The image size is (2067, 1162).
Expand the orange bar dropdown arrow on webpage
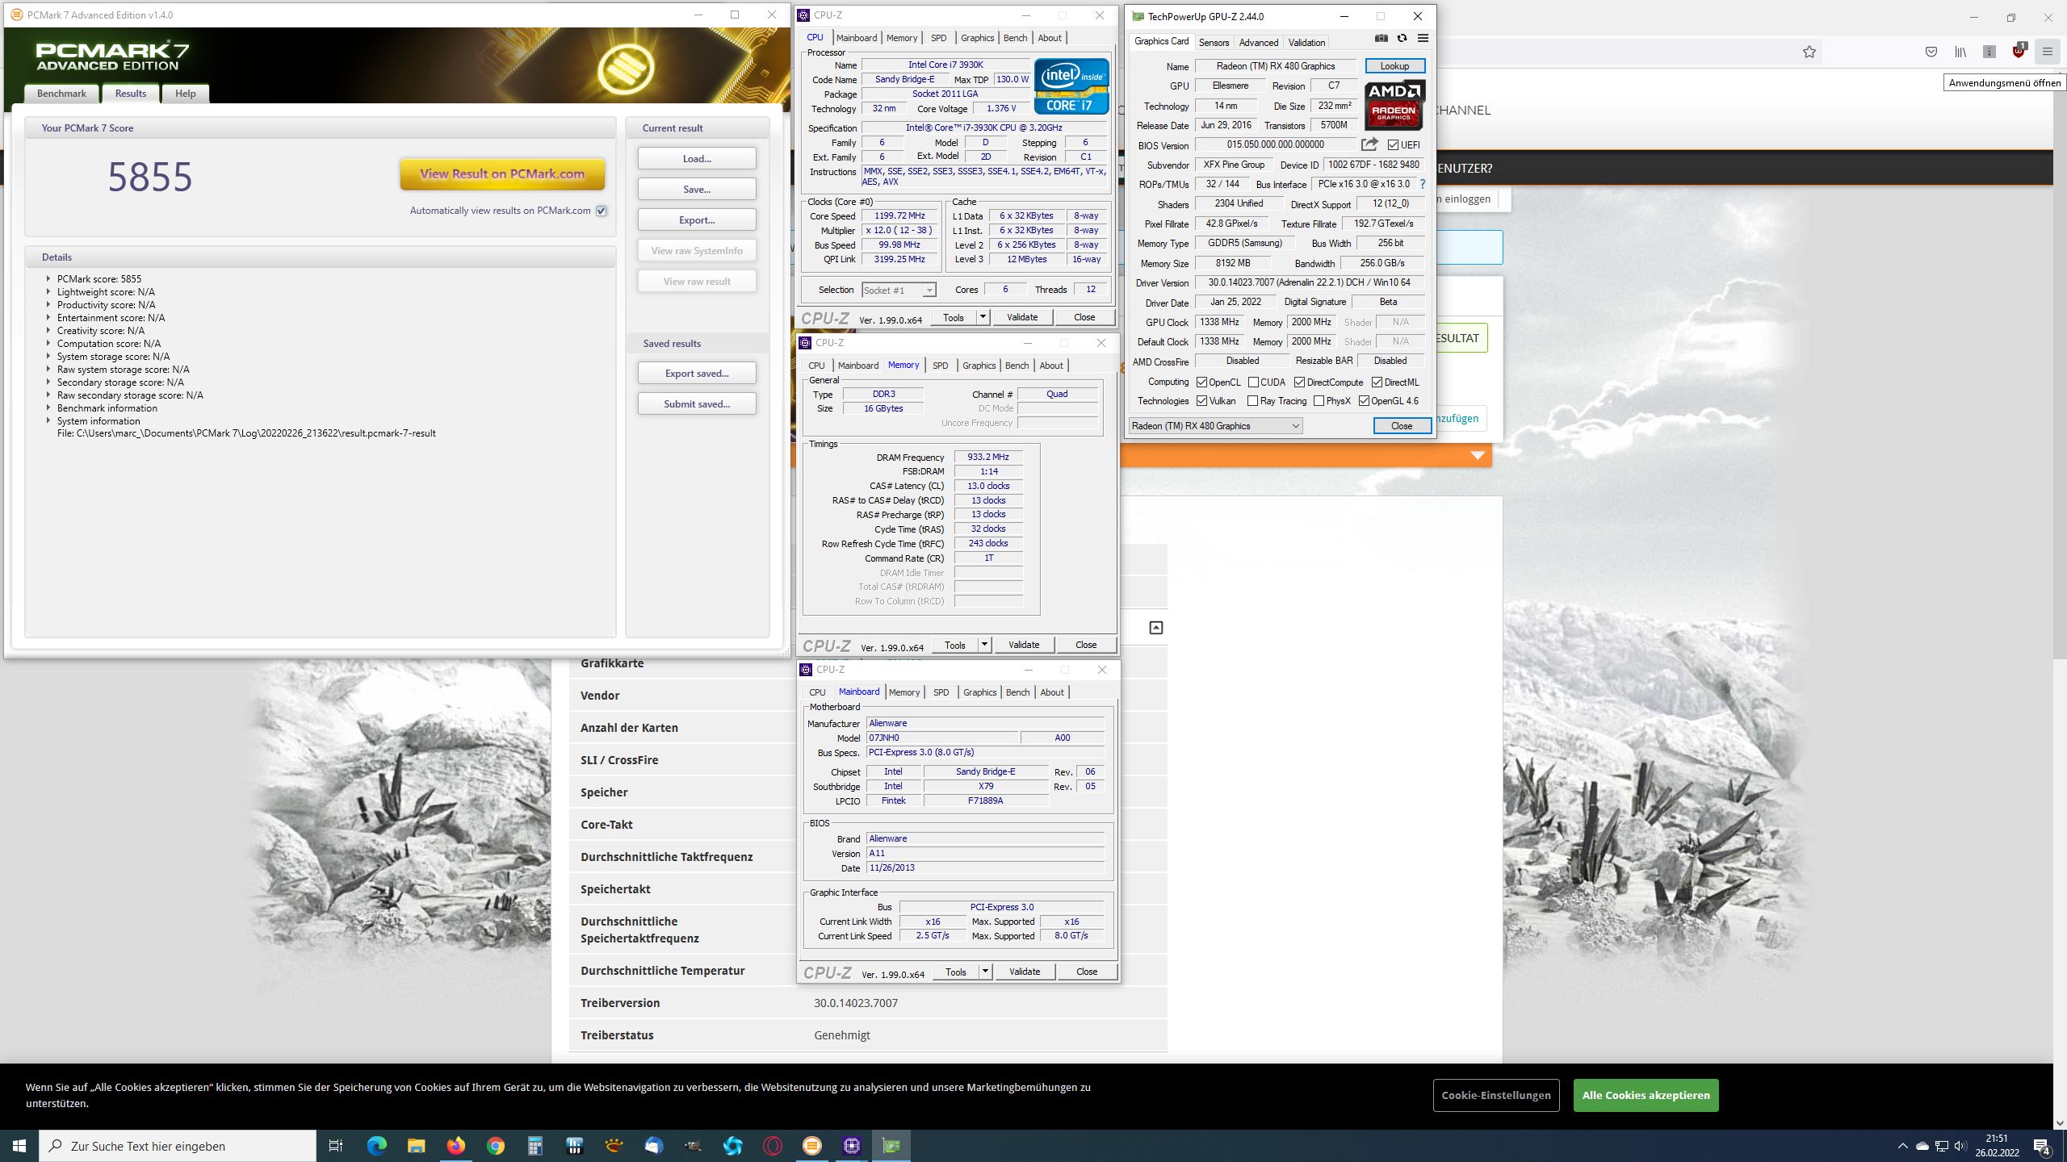click(1478, 456)
